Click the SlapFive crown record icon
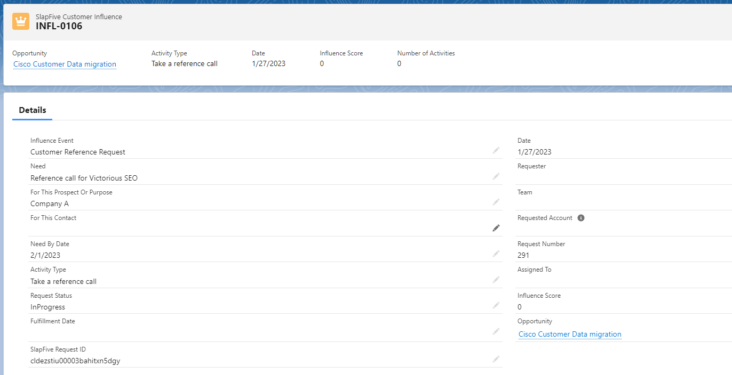The image size is (732, 375). (x=21, y=21)
